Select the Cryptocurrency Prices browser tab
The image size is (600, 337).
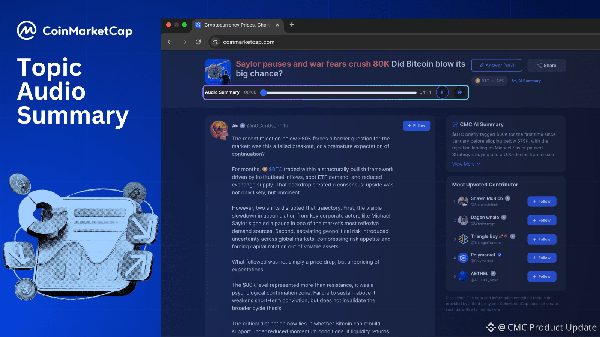(x=238, y=25)
